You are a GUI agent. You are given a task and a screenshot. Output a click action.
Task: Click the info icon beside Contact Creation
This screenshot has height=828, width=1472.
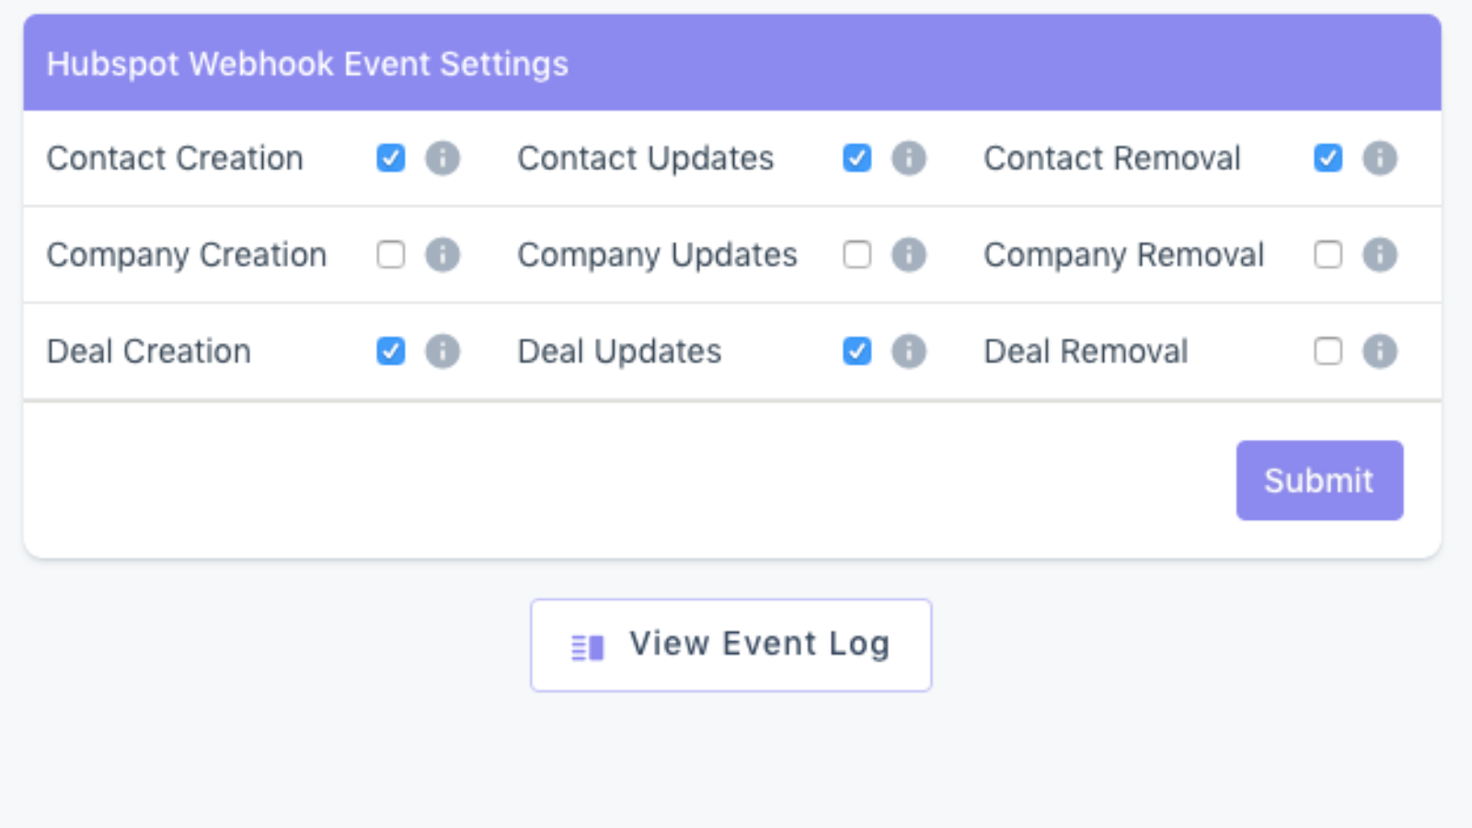tap(443, 158)
